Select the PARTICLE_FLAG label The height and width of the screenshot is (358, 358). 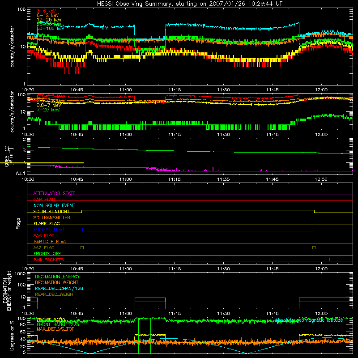coord(50,241)
